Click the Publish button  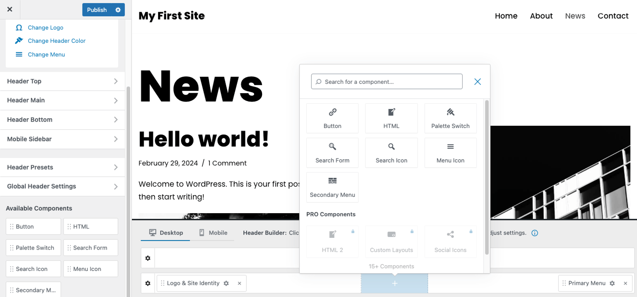click(97, 9)
